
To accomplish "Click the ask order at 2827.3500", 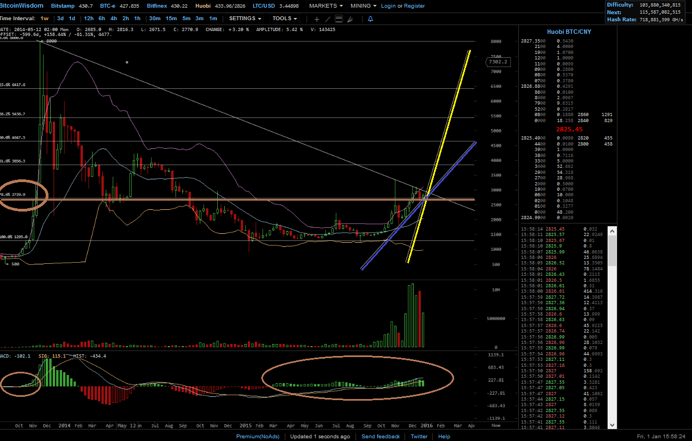I will coord(547,41).
